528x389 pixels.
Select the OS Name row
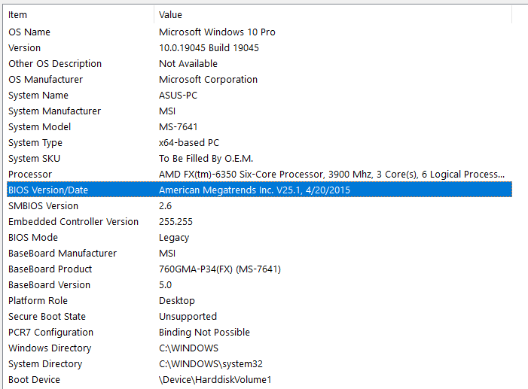click(x=259, y=32)
